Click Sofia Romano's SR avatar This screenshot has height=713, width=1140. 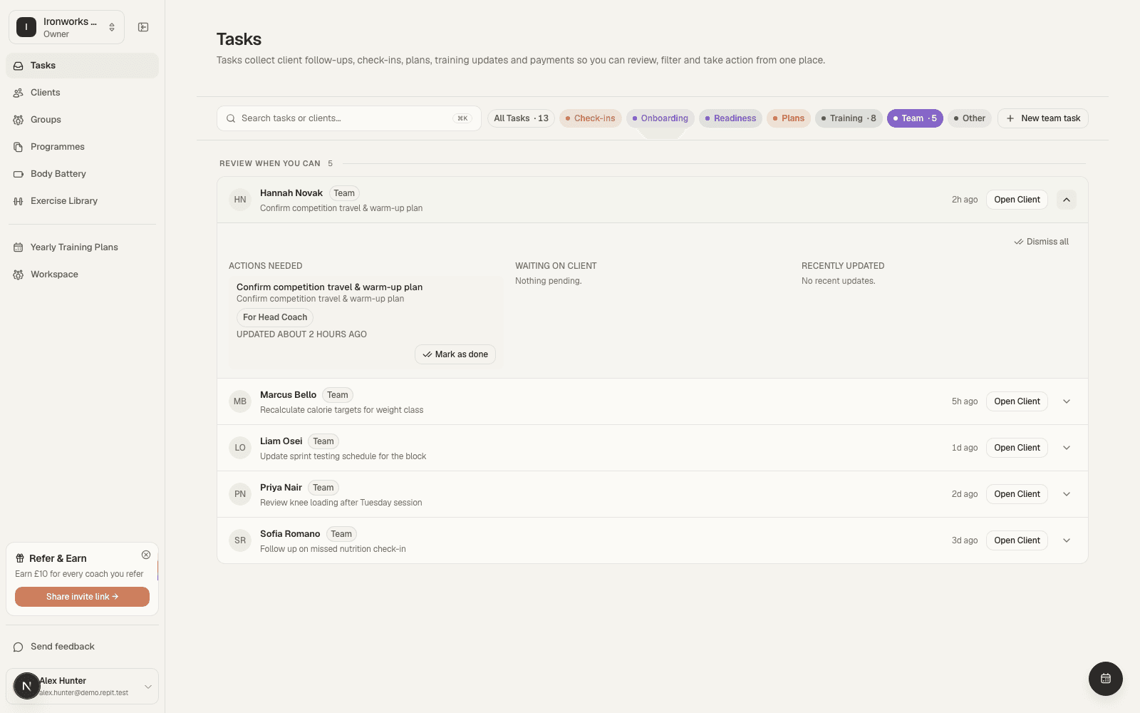click(240, 540)
